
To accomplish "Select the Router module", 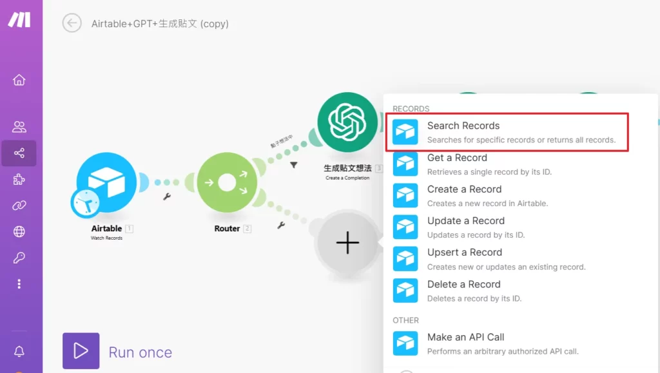I will (x=227, y=182).
